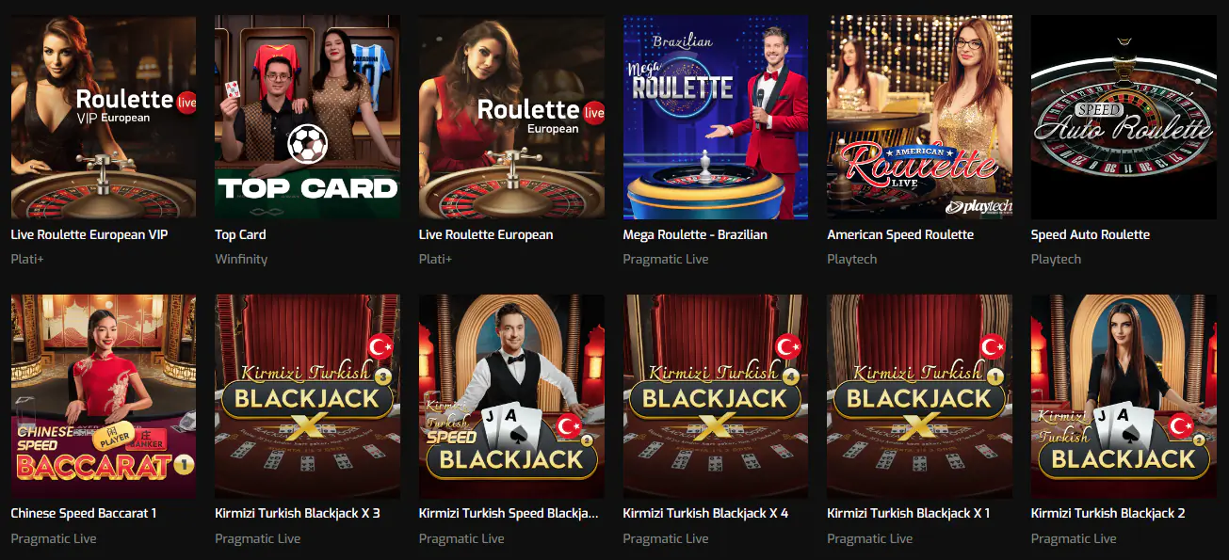
Task: Click the red live badge on Roulette VIP
Action: [x=186, y=103]
